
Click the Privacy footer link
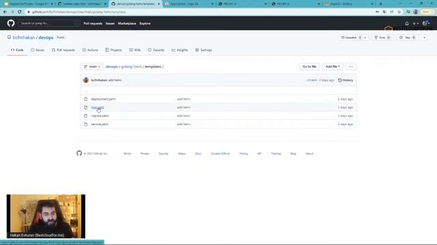(x=145, y=154)
